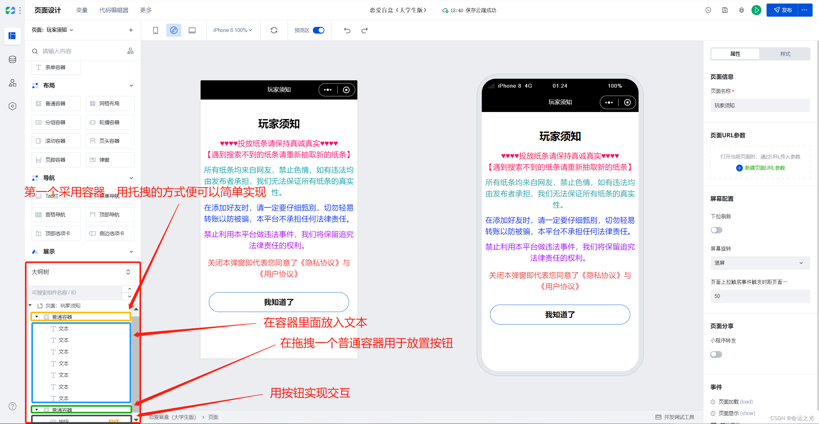The image size is (819, 424).
Task: Toggle the 预览区 preview switch
Action: click(318, 30)
